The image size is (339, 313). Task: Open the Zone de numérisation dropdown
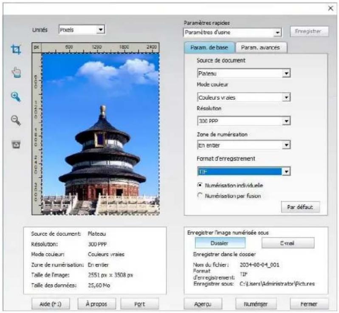click(x=244, y=145)
